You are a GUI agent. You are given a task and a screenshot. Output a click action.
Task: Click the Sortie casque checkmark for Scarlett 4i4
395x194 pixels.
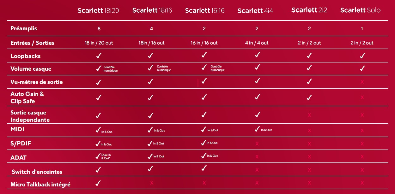click(258, 115)
